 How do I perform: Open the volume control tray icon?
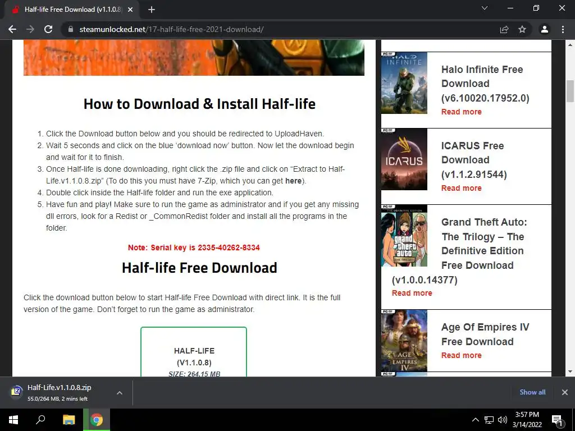503,420
